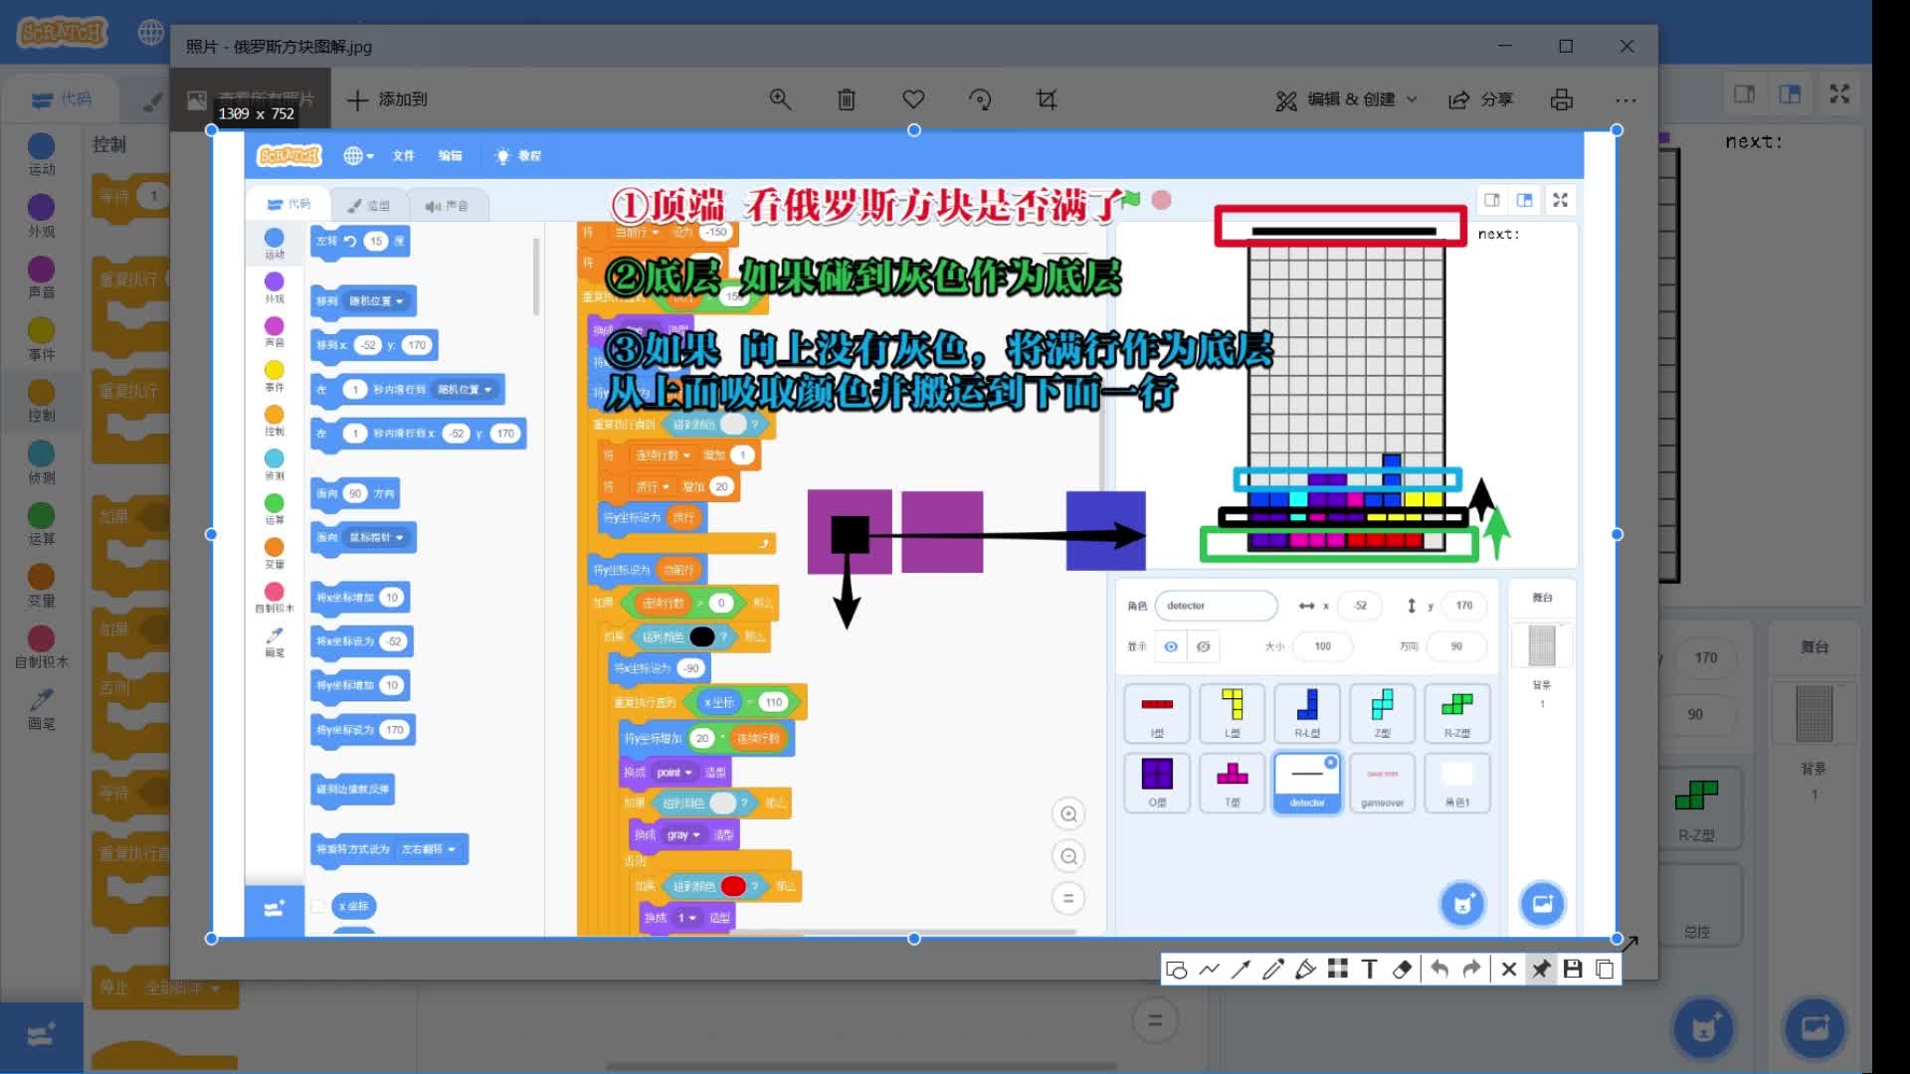Click the 170 y value field in Scratch

(1705, 658)
